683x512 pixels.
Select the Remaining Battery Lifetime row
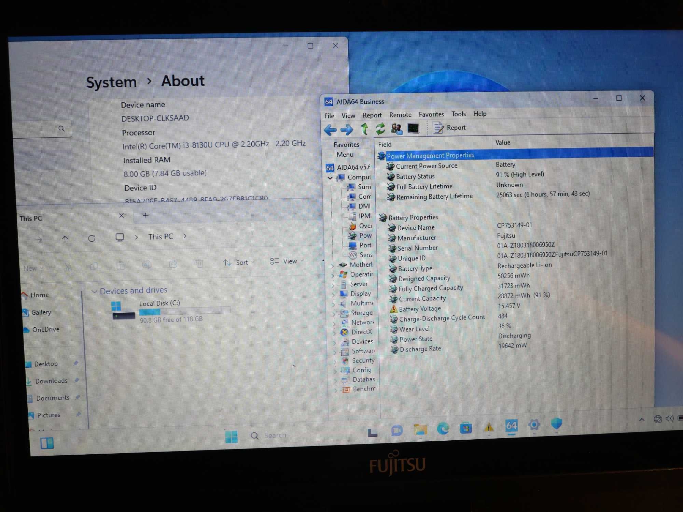pos(488,195)
